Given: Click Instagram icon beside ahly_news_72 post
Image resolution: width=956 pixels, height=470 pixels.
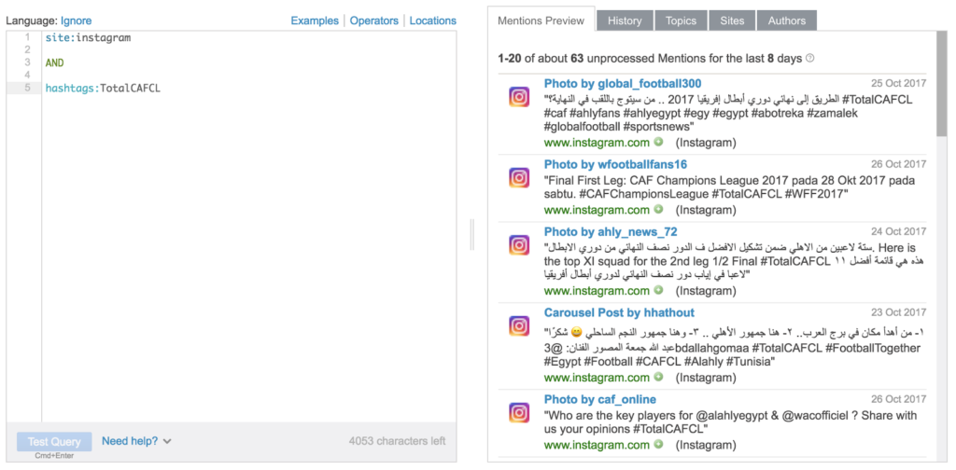Looking at the screenshot, I should pos(519,245).
